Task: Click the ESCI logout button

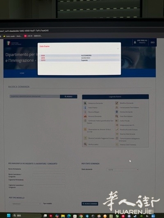Action: point(153,42)
